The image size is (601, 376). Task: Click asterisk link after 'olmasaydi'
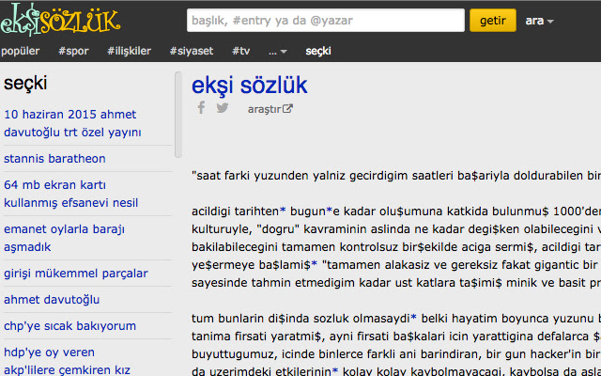413,318
